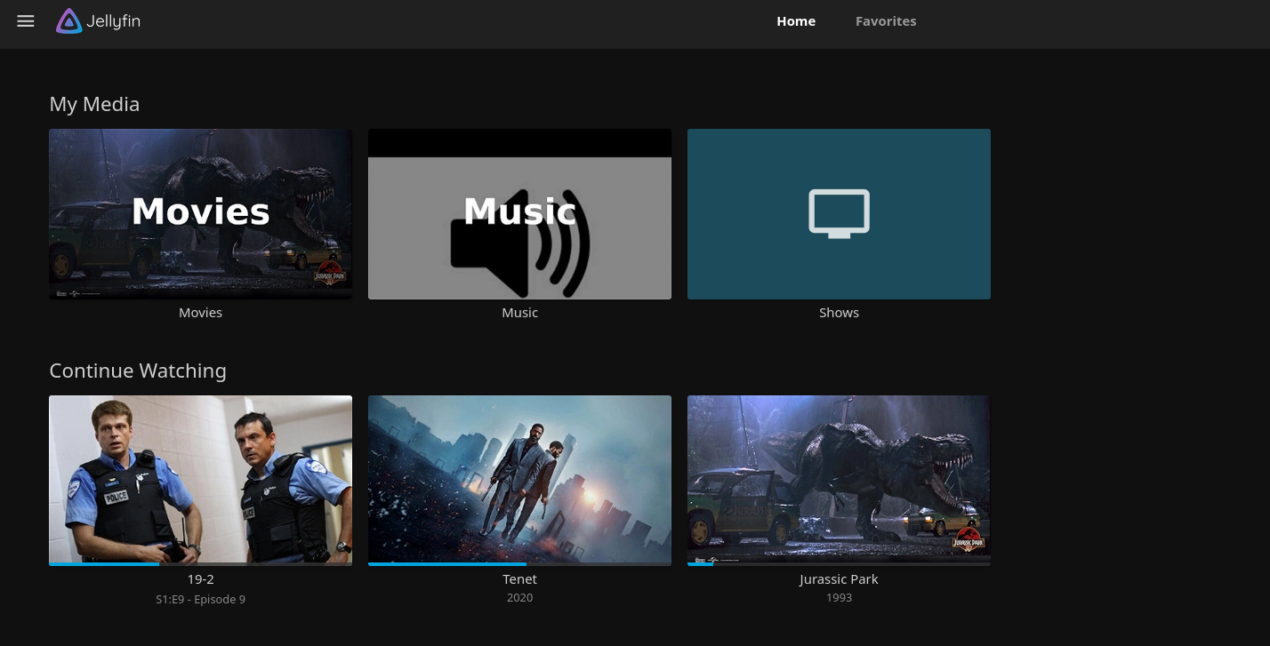Click the year 2020 under Tenet

click(x=519, y=597)
